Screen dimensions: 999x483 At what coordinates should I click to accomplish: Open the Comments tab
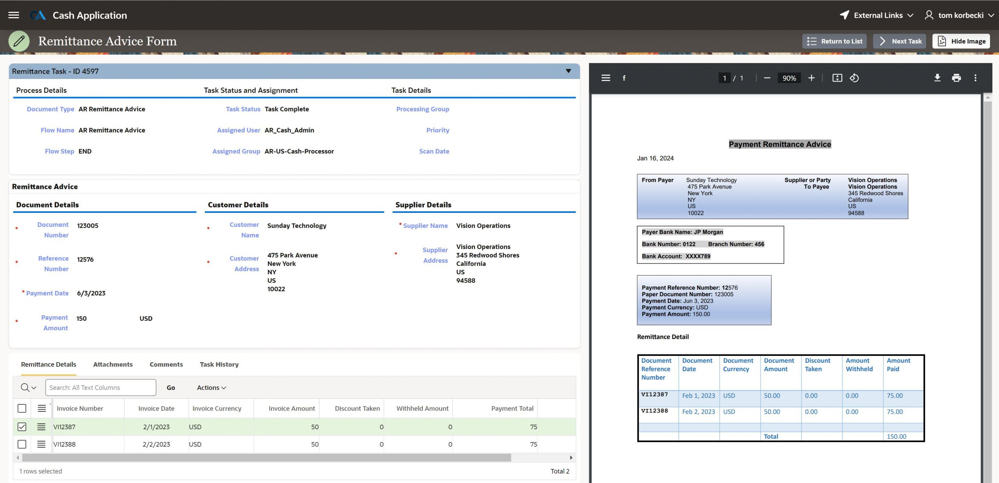click(x=166, y=364)
